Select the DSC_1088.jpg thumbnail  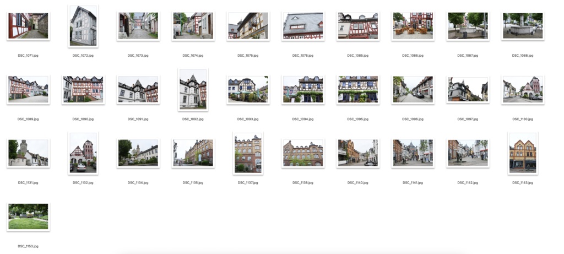[523, 26]
